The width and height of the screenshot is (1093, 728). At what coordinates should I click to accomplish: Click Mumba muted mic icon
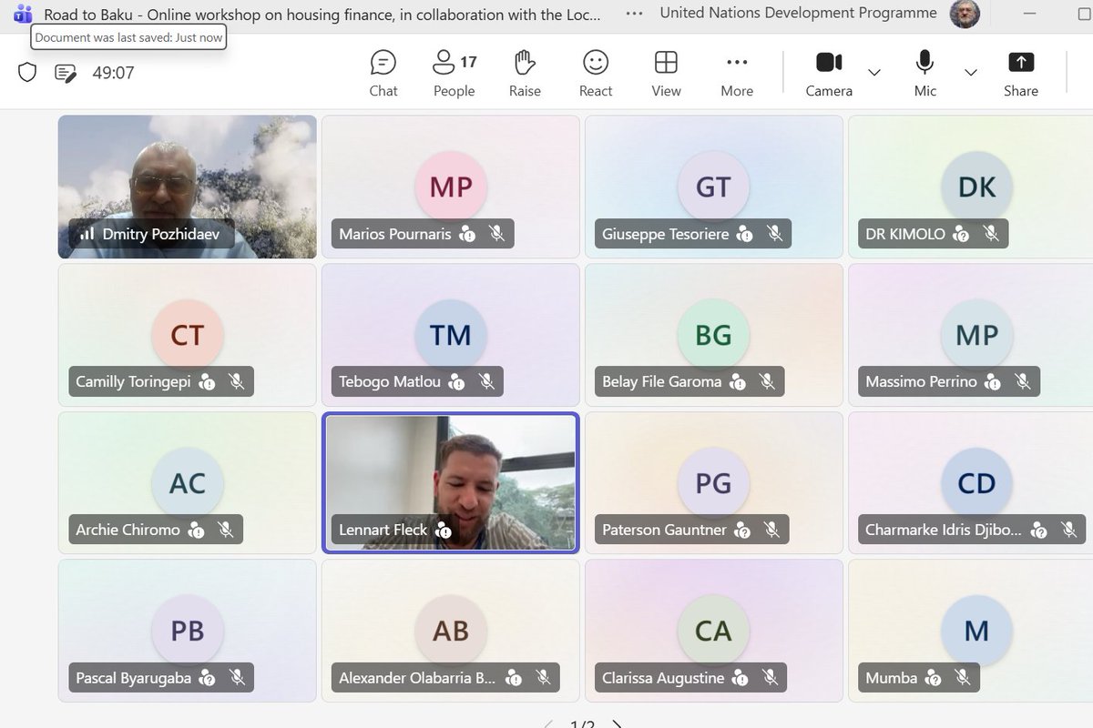(x=962, y=678)
